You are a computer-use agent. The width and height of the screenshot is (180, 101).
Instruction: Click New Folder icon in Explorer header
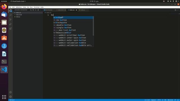click(x=33, y=10)
